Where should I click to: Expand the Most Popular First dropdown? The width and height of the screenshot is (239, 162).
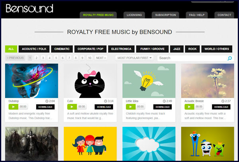(134, 58)
